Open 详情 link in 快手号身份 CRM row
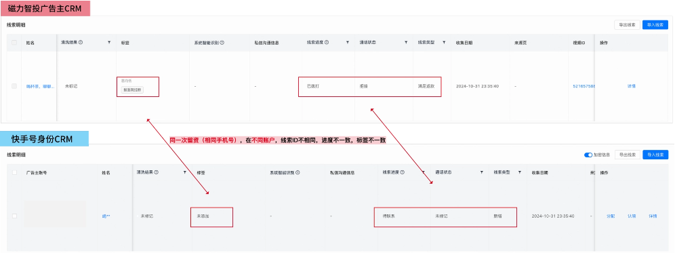675x257 pixels. [653, 216]
